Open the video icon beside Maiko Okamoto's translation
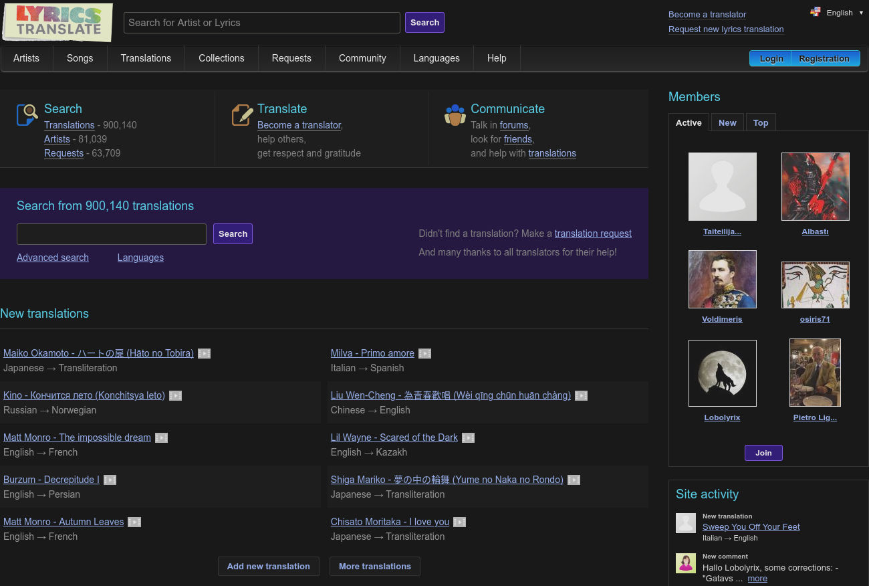This screenshot has height=586, width=869. tap(204, 353)
